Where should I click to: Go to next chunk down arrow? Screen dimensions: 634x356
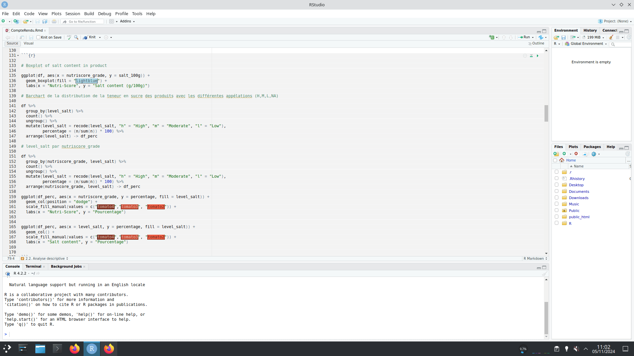511,38
